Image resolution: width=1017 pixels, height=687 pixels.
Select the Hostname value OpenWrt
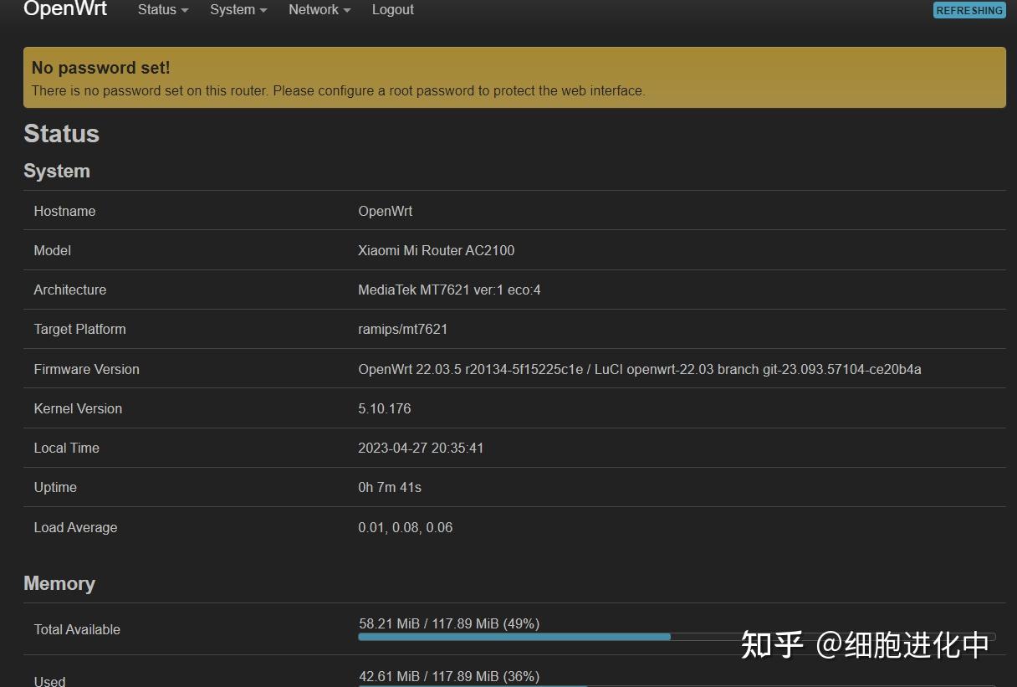385,211
